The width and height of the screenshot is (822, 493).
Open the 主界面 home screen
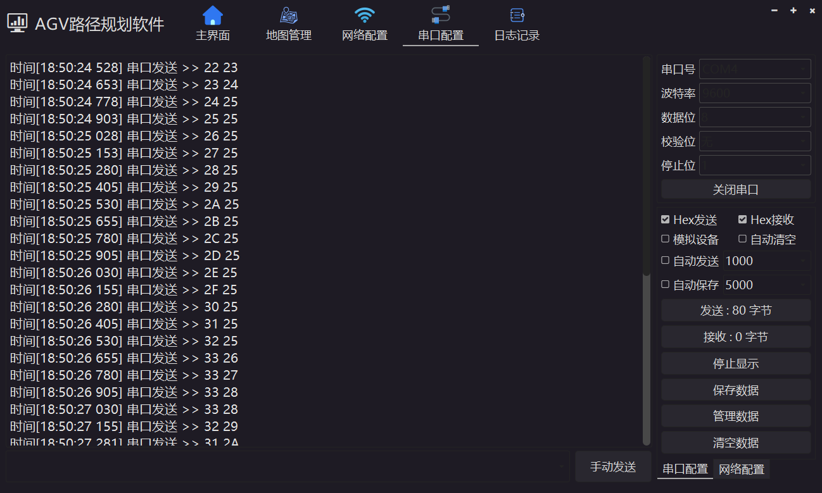(212, 23)
